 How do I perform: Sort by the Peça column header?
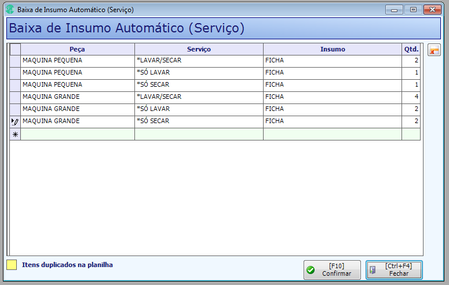coord(77,49)
